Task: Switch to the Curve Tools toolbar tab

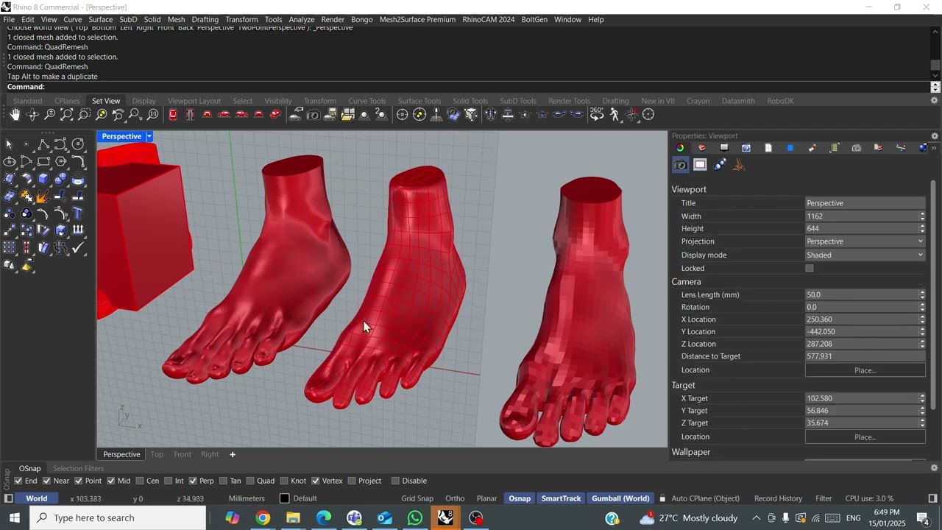Action: coord(367,101)
